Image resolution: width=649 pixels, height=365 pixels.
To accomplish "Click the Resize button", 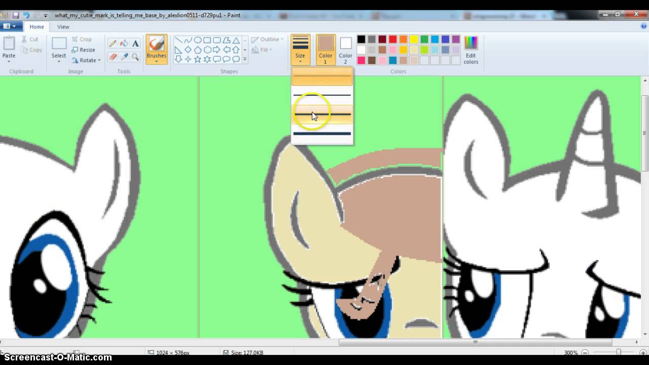I will tap(84, 50).
